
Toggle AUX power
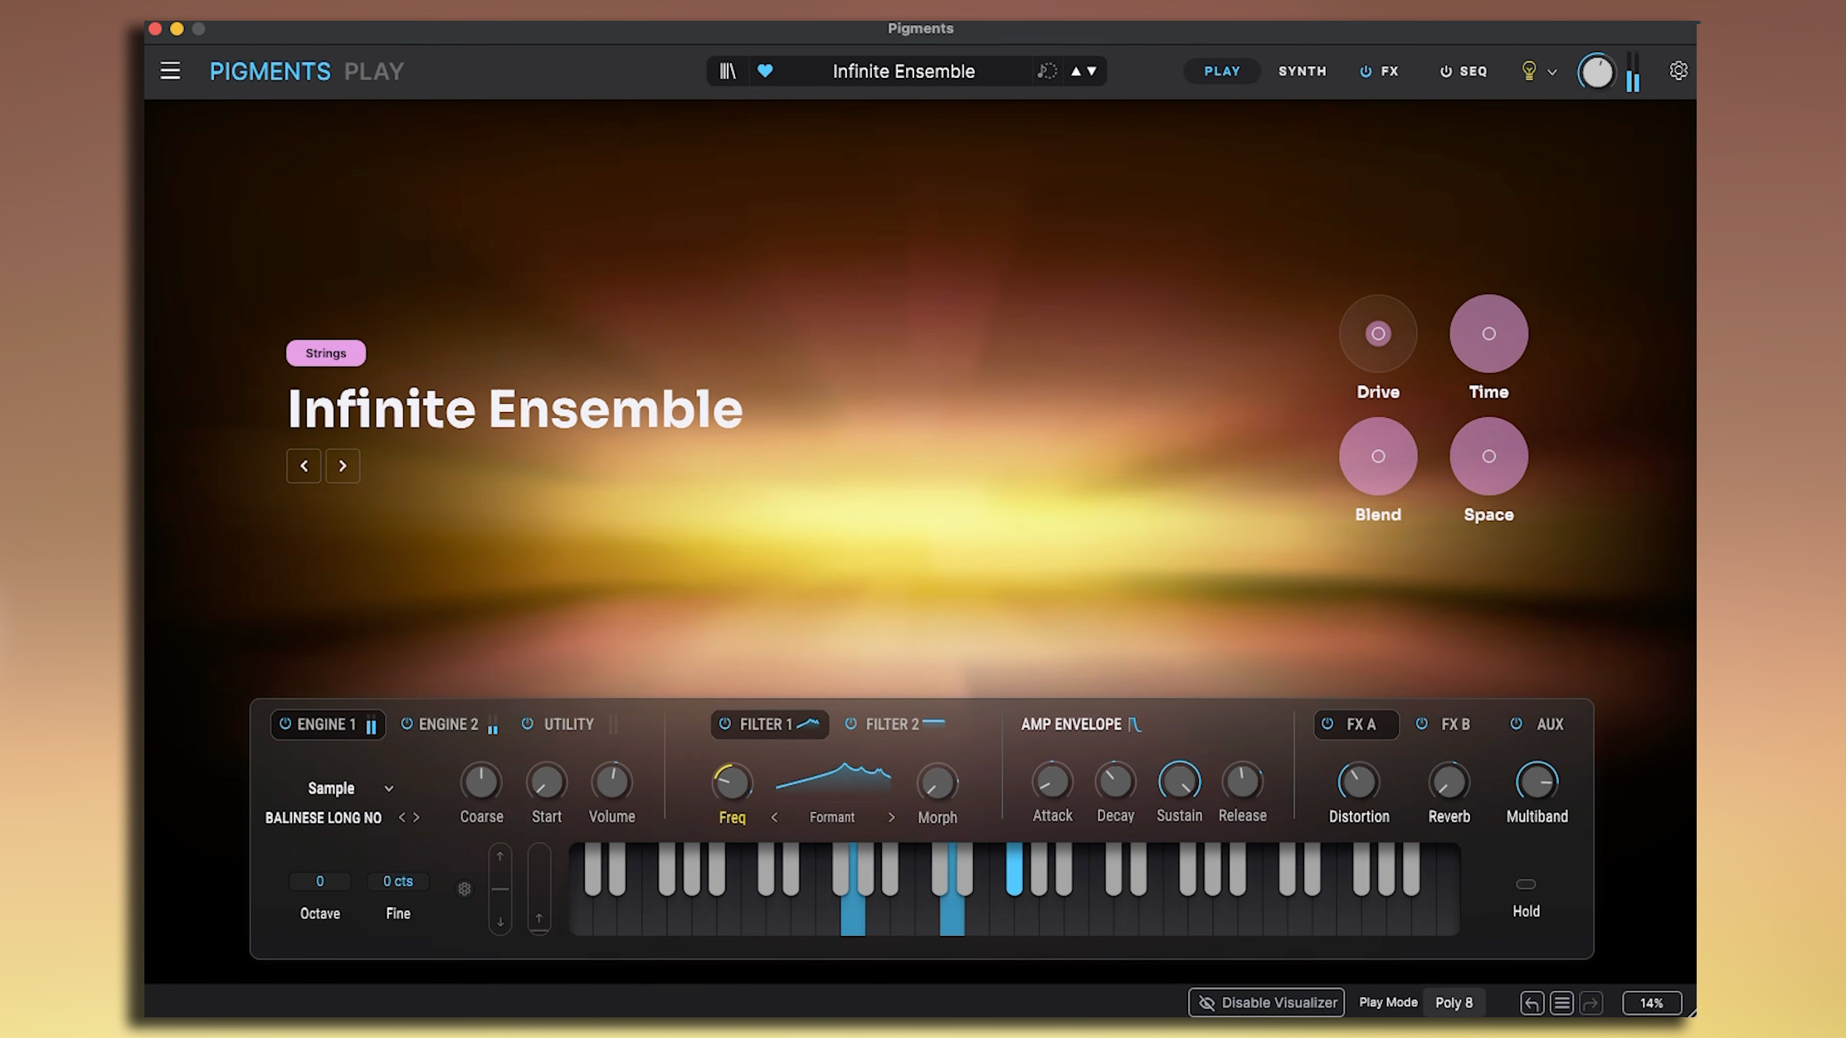(x=1516, y=724)
